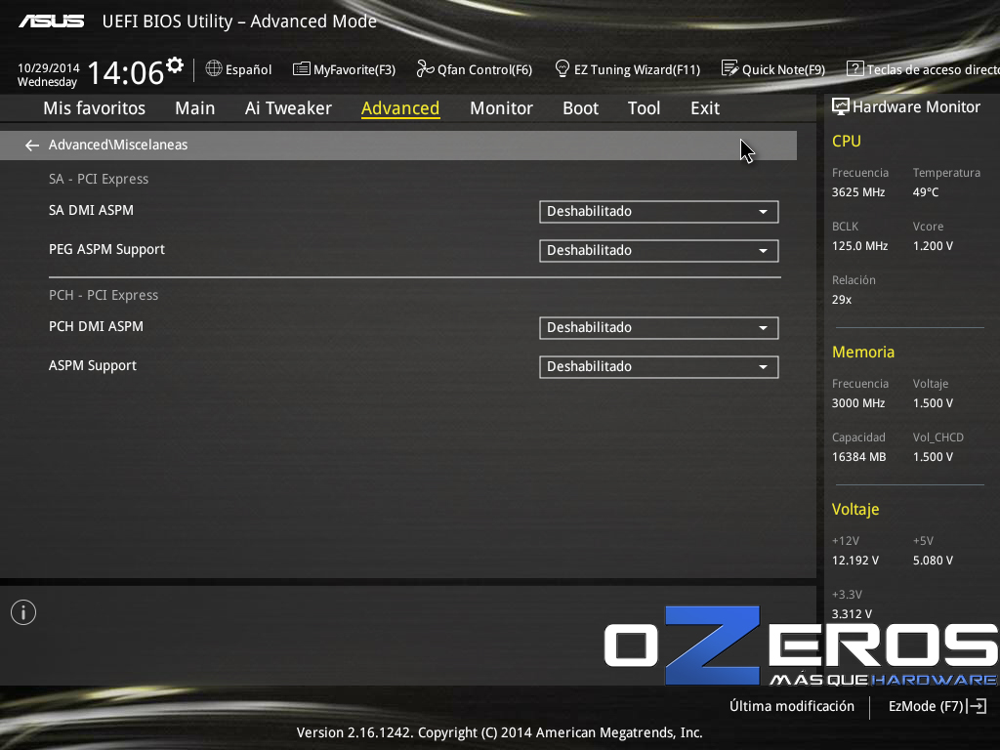Viewport: 1000px width, 750px height.
Task: Click the Version 2.16.1242 copyright text
Action: [499, 732]
